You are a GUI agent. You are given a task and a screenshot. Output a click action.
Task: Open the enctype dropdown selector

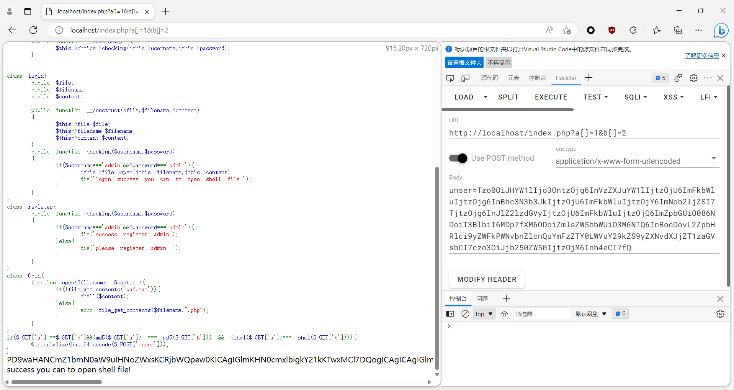[637, 161]
